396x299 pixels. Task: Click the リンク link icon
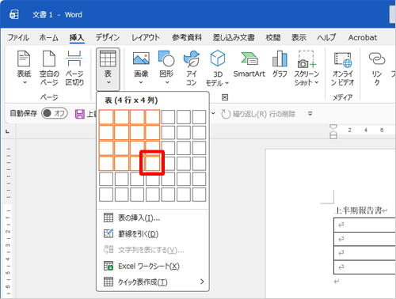377,68
